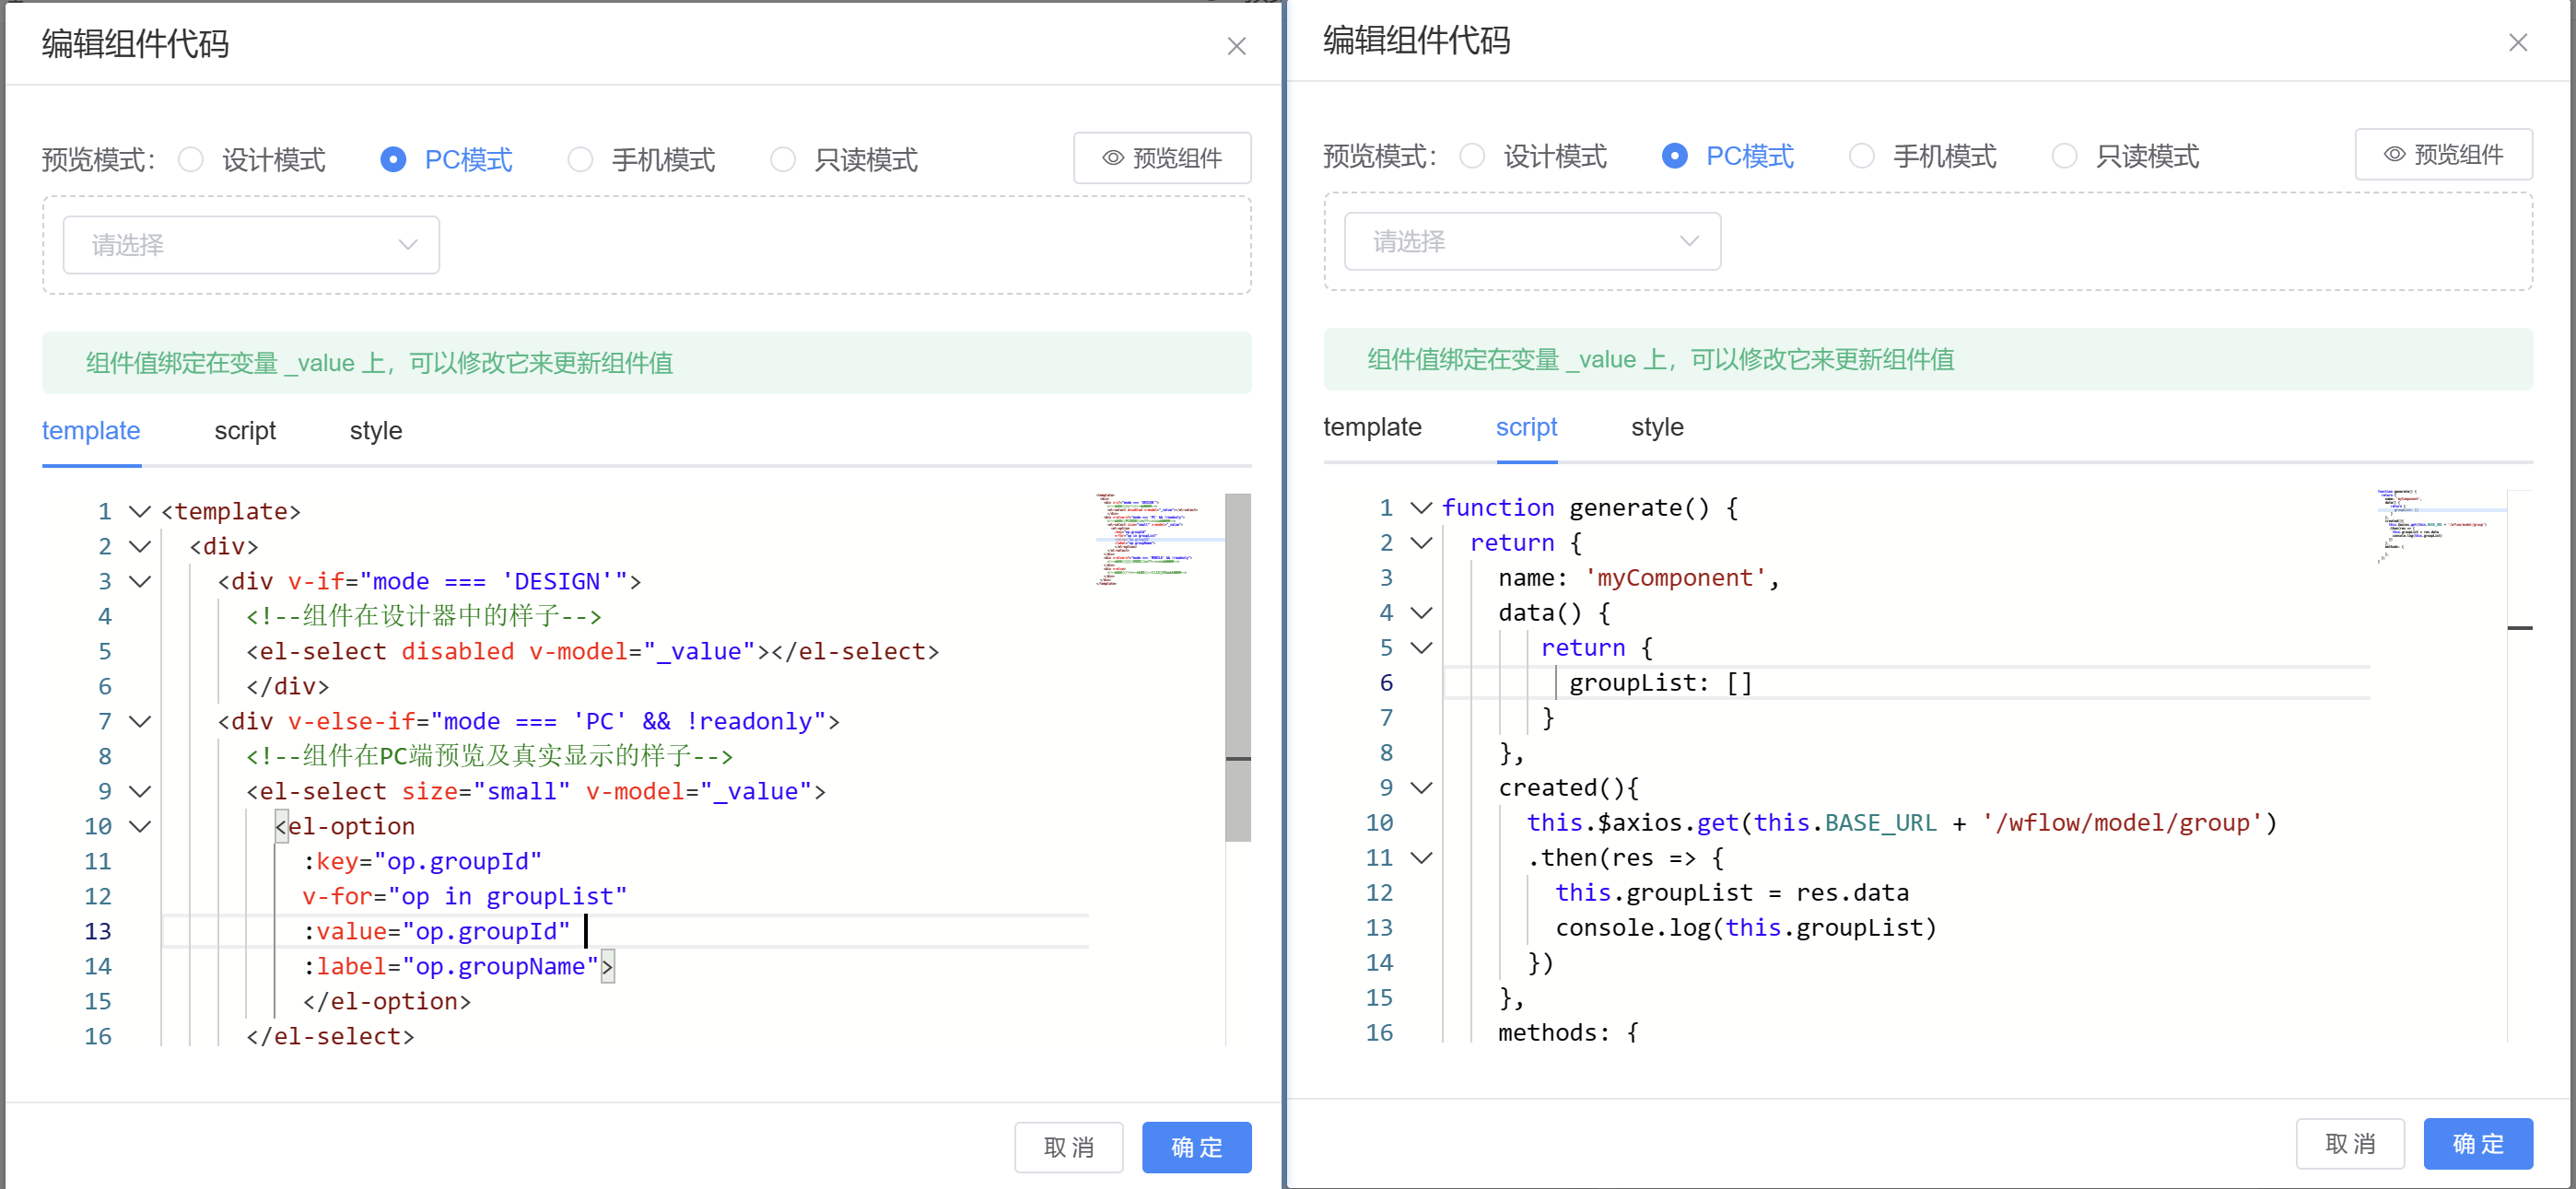
Task: Click 预览组件 button in right dialog
Action: [2443, 154]
